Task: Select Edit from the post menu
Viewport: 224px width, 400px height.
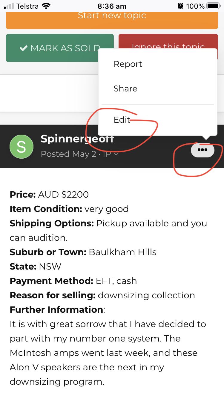Action: (x=122, y=120)
